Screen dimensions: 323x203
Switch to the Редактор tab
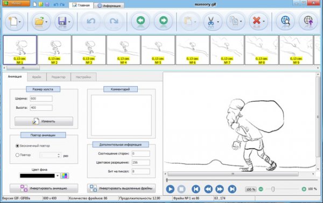point(59,77)
